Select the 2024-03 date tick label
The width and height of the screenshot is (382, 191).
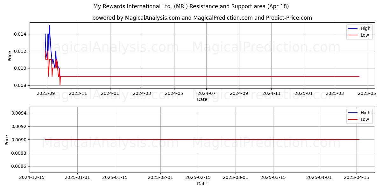coord(142,94)
